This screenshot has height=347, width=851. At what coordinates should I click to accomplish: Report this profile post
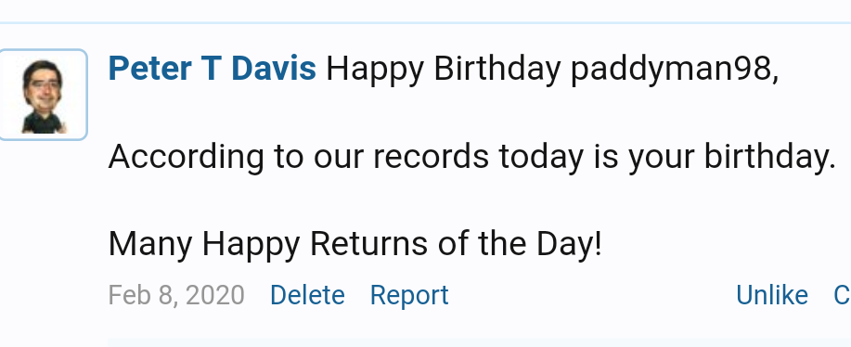409,295
